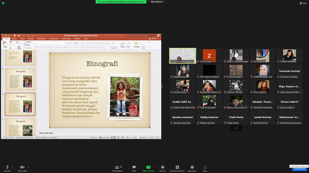The width and height of the screenshot is (309, 173).
Task: Click the Save icon in PowerPoint title bar
Action: [x=19, y=36]
